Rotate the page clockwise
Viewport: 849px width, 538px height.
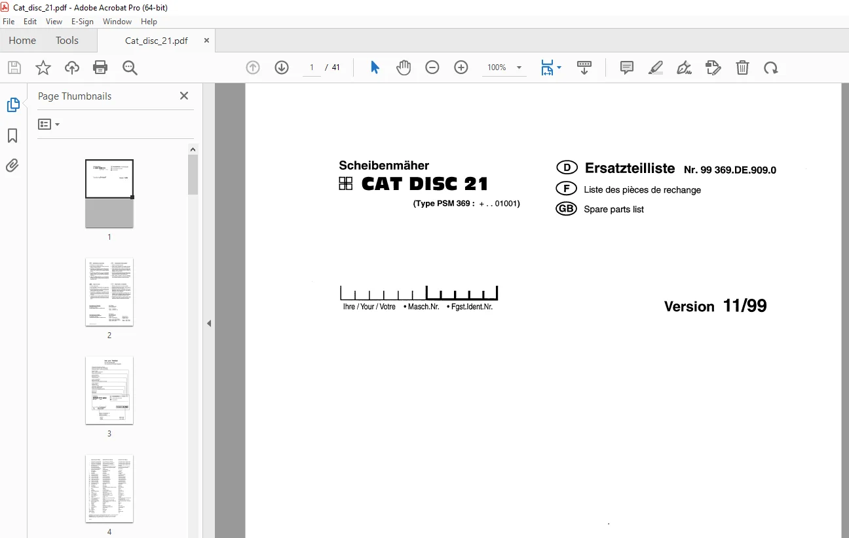click(x=771, y=67)
